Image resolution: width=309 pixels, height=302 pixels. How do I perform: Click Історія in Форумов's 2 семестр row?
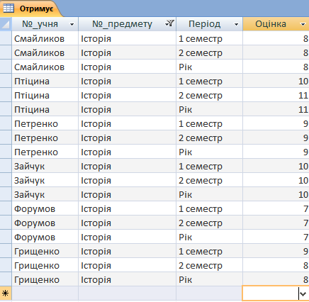(x=96, y=223)
